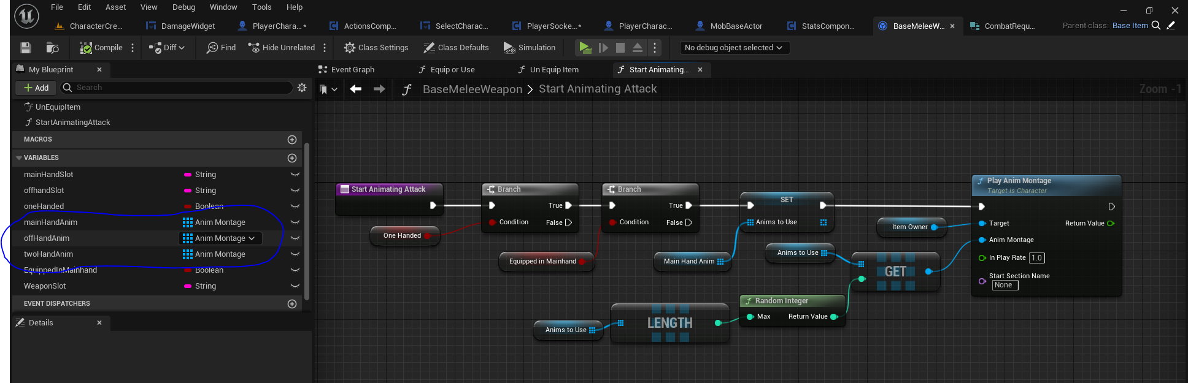
Task: Click the search magnifier icon near parent class
Action: point(1156,25)
